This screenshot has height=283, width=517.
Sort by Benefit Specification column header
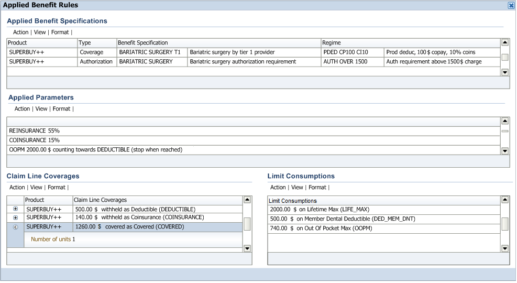(219, 43)
